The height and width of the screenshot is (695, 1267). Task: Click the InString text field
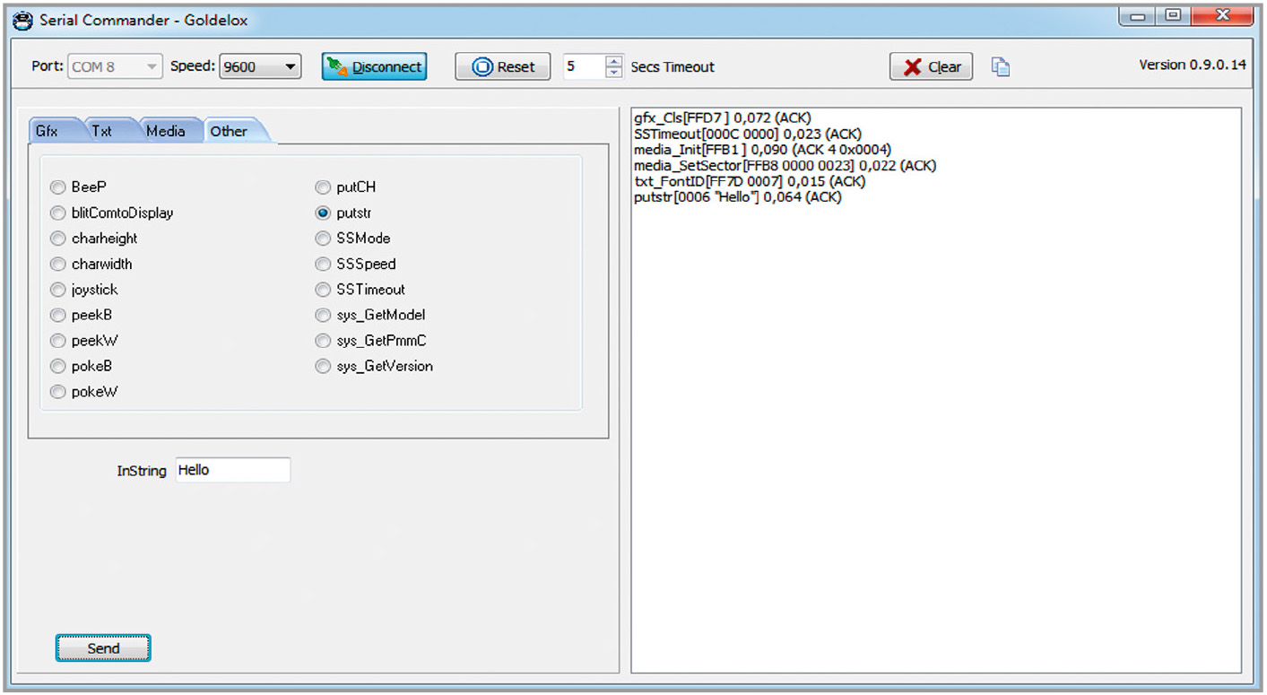(x=232, y=470)
